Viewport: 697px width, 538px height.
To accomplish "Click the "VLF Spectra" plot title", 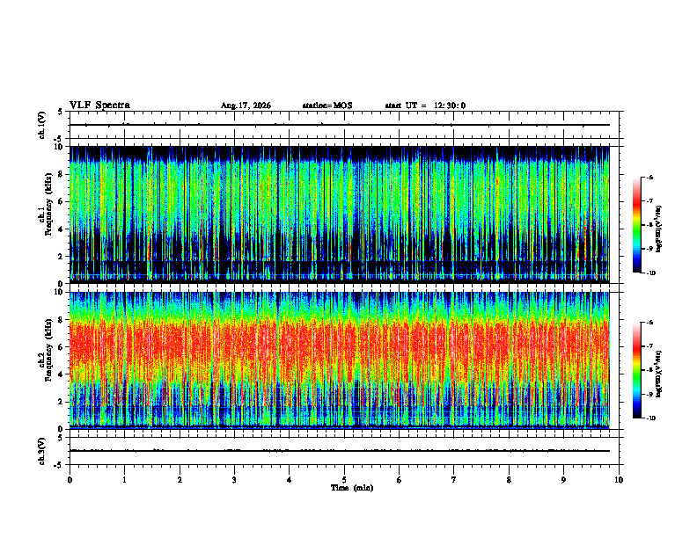I will (x=99, y=105).
